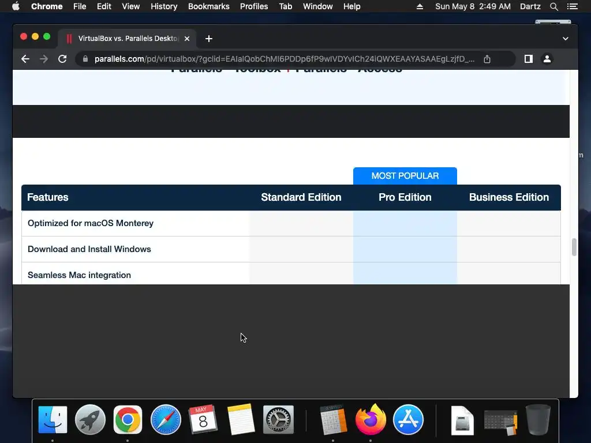Viewport: 591px width, 443px height.
Task: Go forward one page in Chrome
Action: (x=44, y=59)
